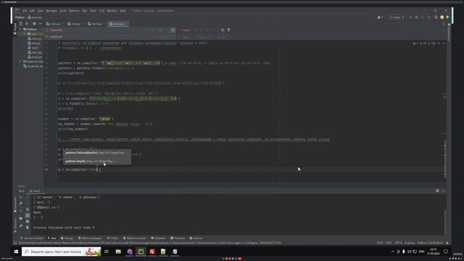Screen dimensions: 464x261
Task: Click the Replace All button
Action: click(204, 37)
